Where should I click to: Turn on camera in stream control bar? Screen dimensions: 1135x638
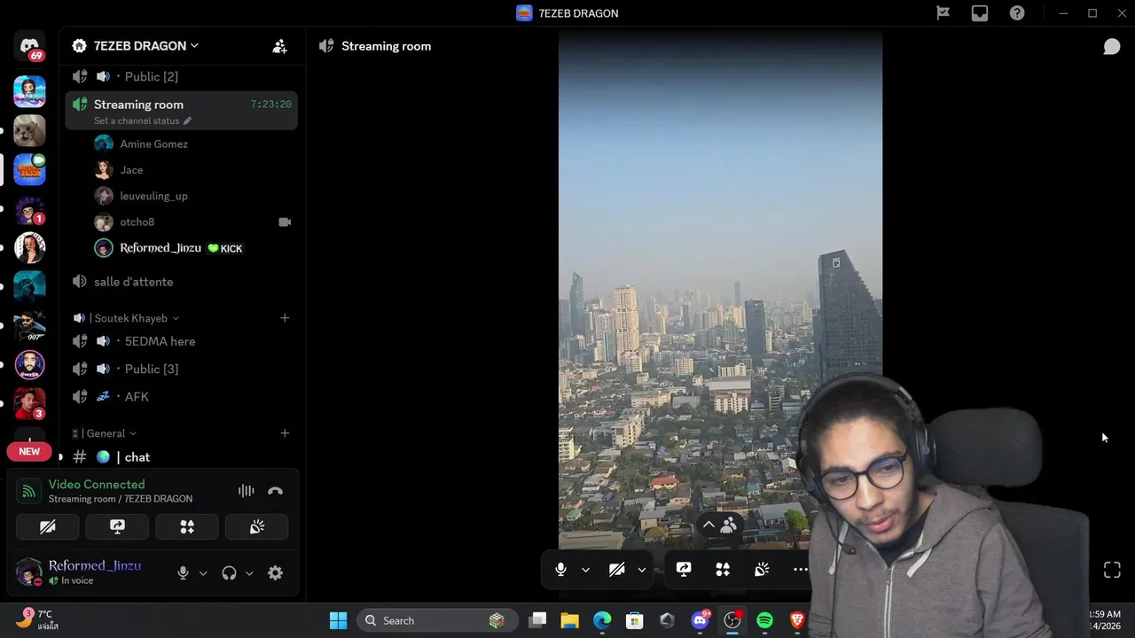click(616, 570)
